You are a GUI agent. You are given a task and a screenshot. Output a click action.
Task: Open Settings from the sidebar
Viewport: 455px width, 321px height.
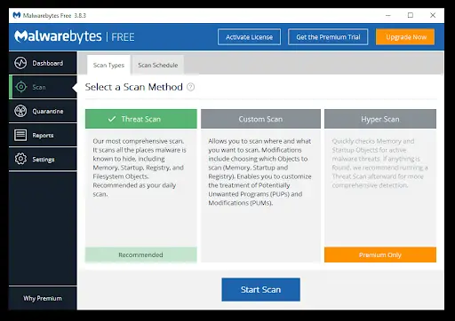(x=43, y=159)
